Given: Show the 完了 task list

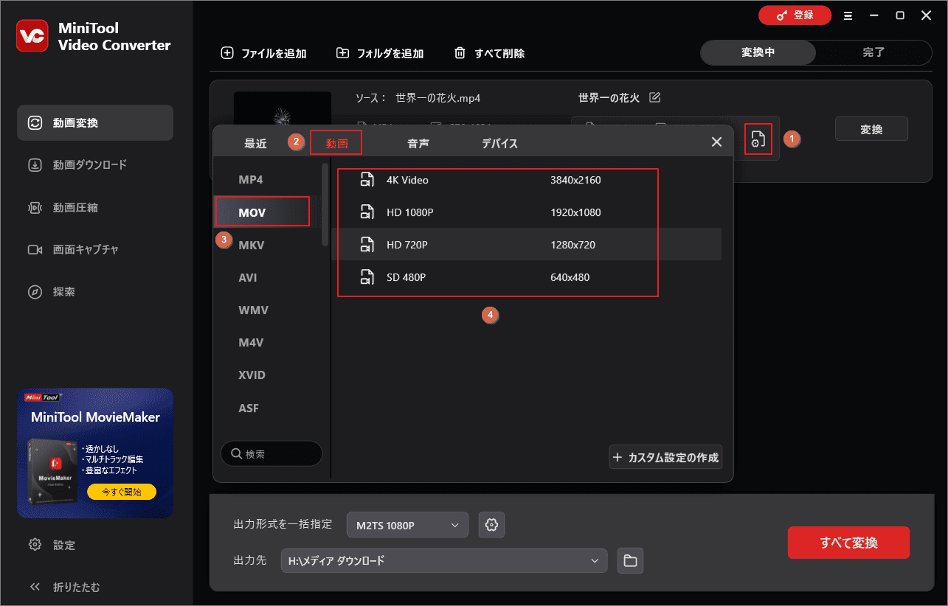Looking at the screenshot, I should pos(873,52).
